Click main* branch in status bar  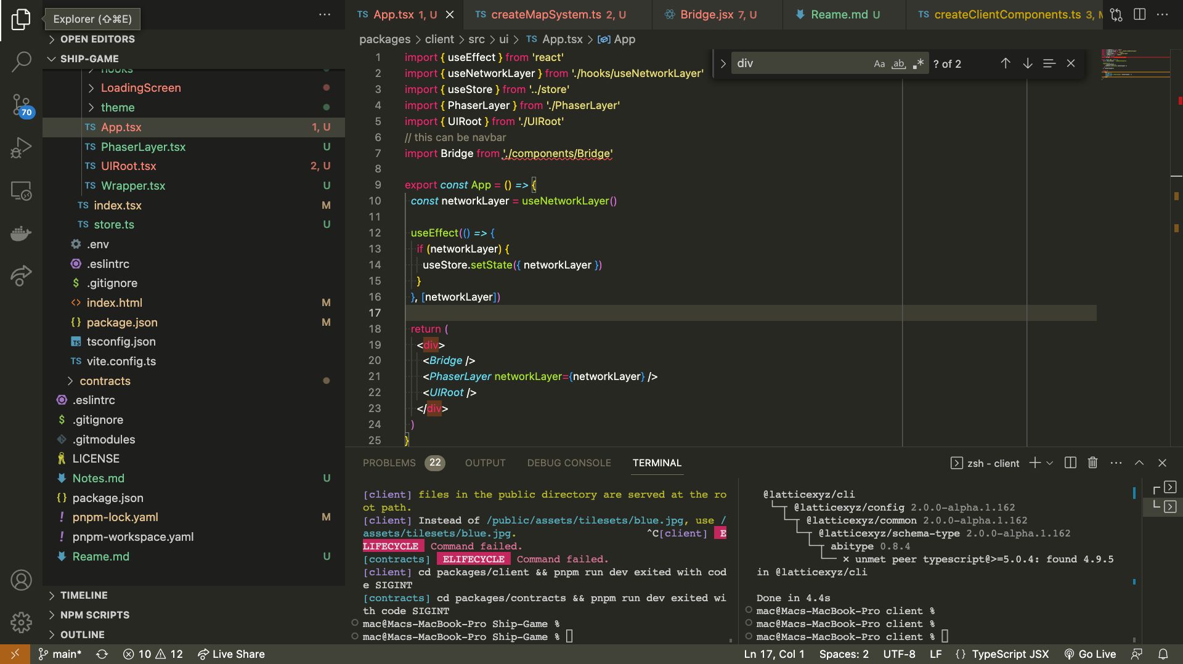pos(60,654)
